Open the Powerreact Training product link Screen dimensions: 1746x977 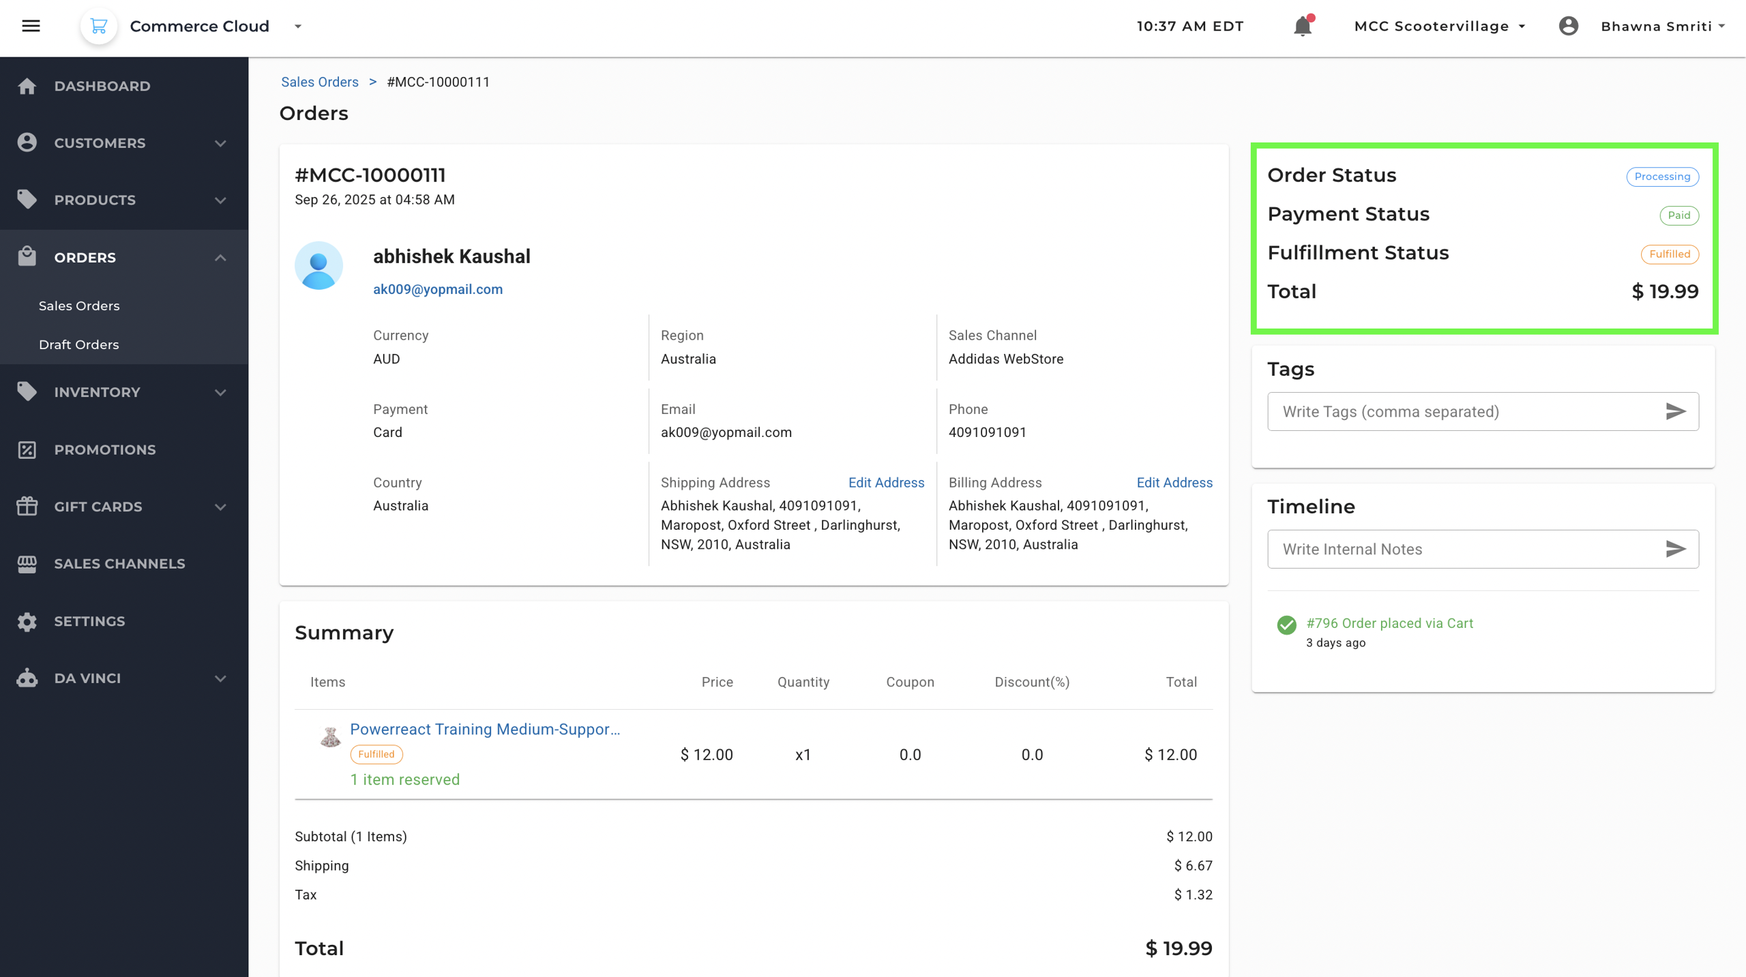(484, 729)
